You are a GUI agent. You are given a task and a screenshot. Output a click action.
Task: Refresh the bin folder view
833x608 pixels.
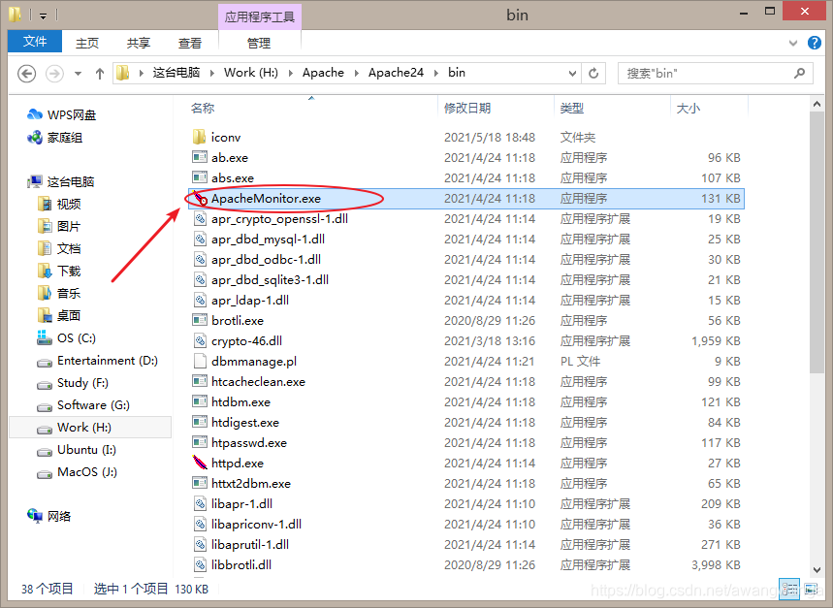click(593, 74)
